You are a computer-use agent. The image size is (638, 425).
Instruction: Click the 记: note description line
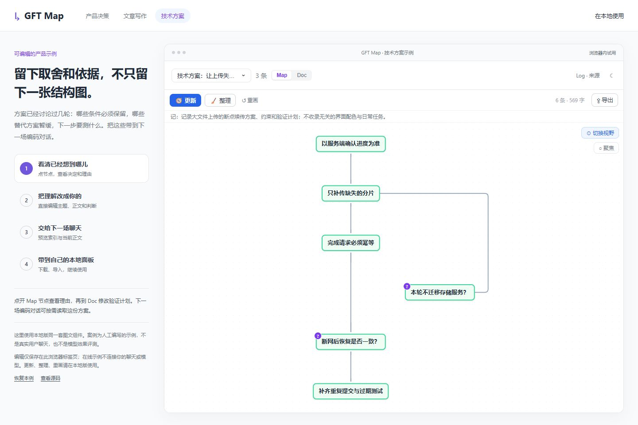[279, 117]
